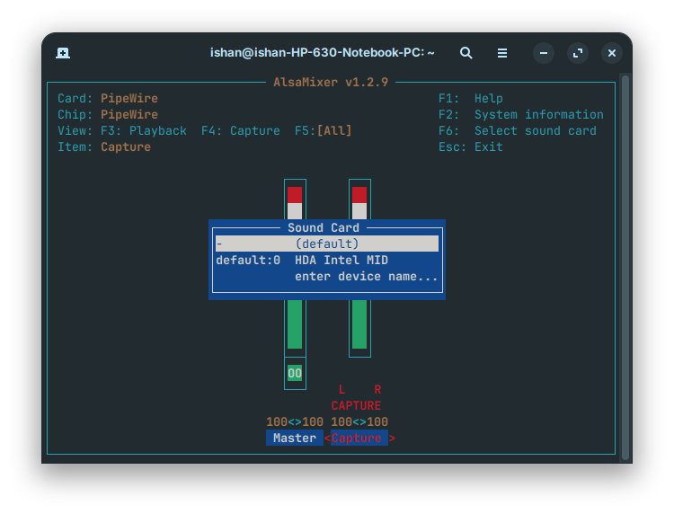Image resolution: width=674 pixels, height=514 pixels.
Task: Select 'enter device name...' option
Action: (x=367, y=277)
